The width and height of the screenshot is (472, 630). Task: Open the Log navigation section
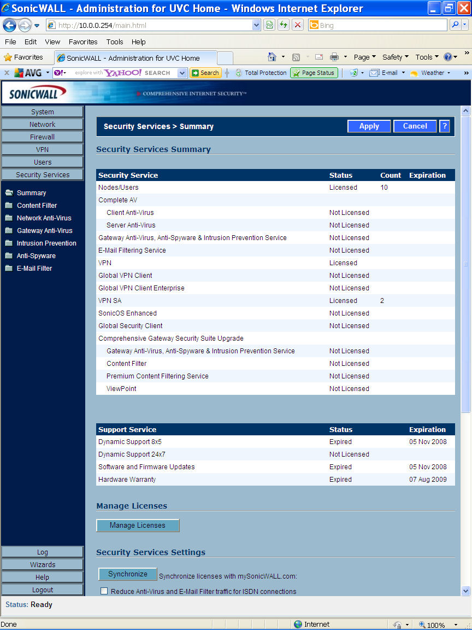pos(42,552)
